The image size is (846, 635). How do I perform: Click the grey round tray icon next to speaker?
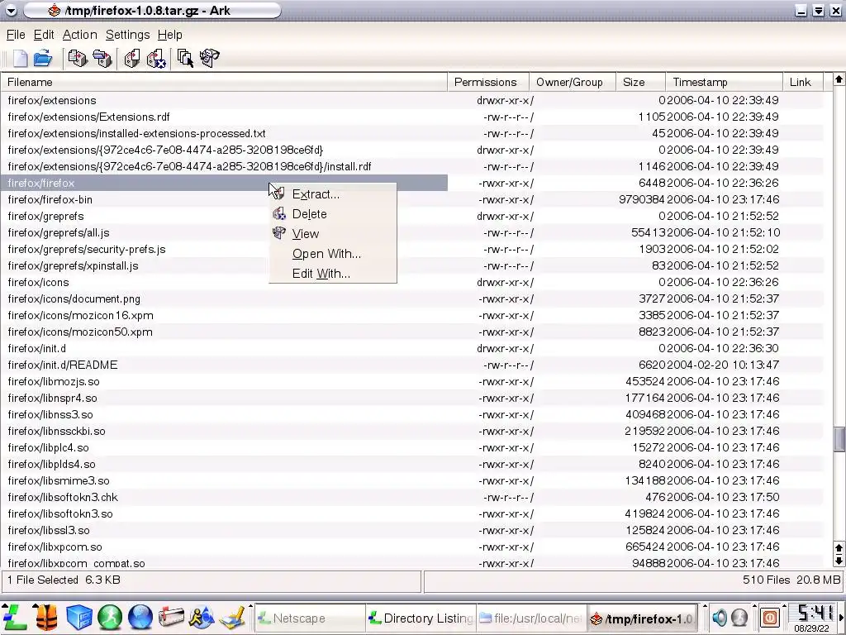739,617
